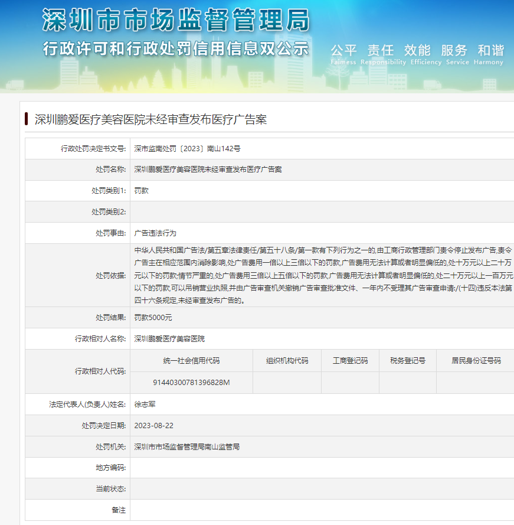Select the case heading 深圳鹏爱医疗美容医院未经审查发布医疗广告案
Screen dimensions: 514x525
(150, 119)
